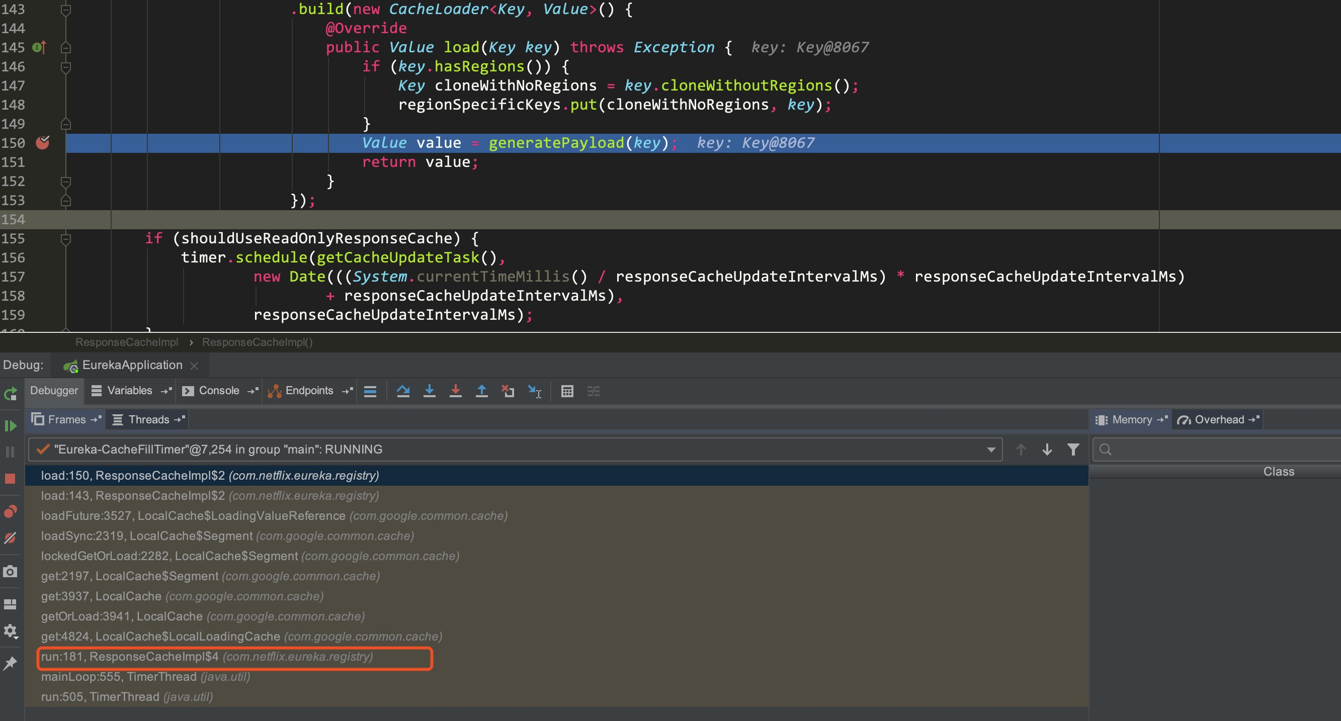This screenshot has height=721, width=1341.
Task: Select frame lockedGetOrLoad:2282, LocalCache$Segment
Action: [557, 556]
